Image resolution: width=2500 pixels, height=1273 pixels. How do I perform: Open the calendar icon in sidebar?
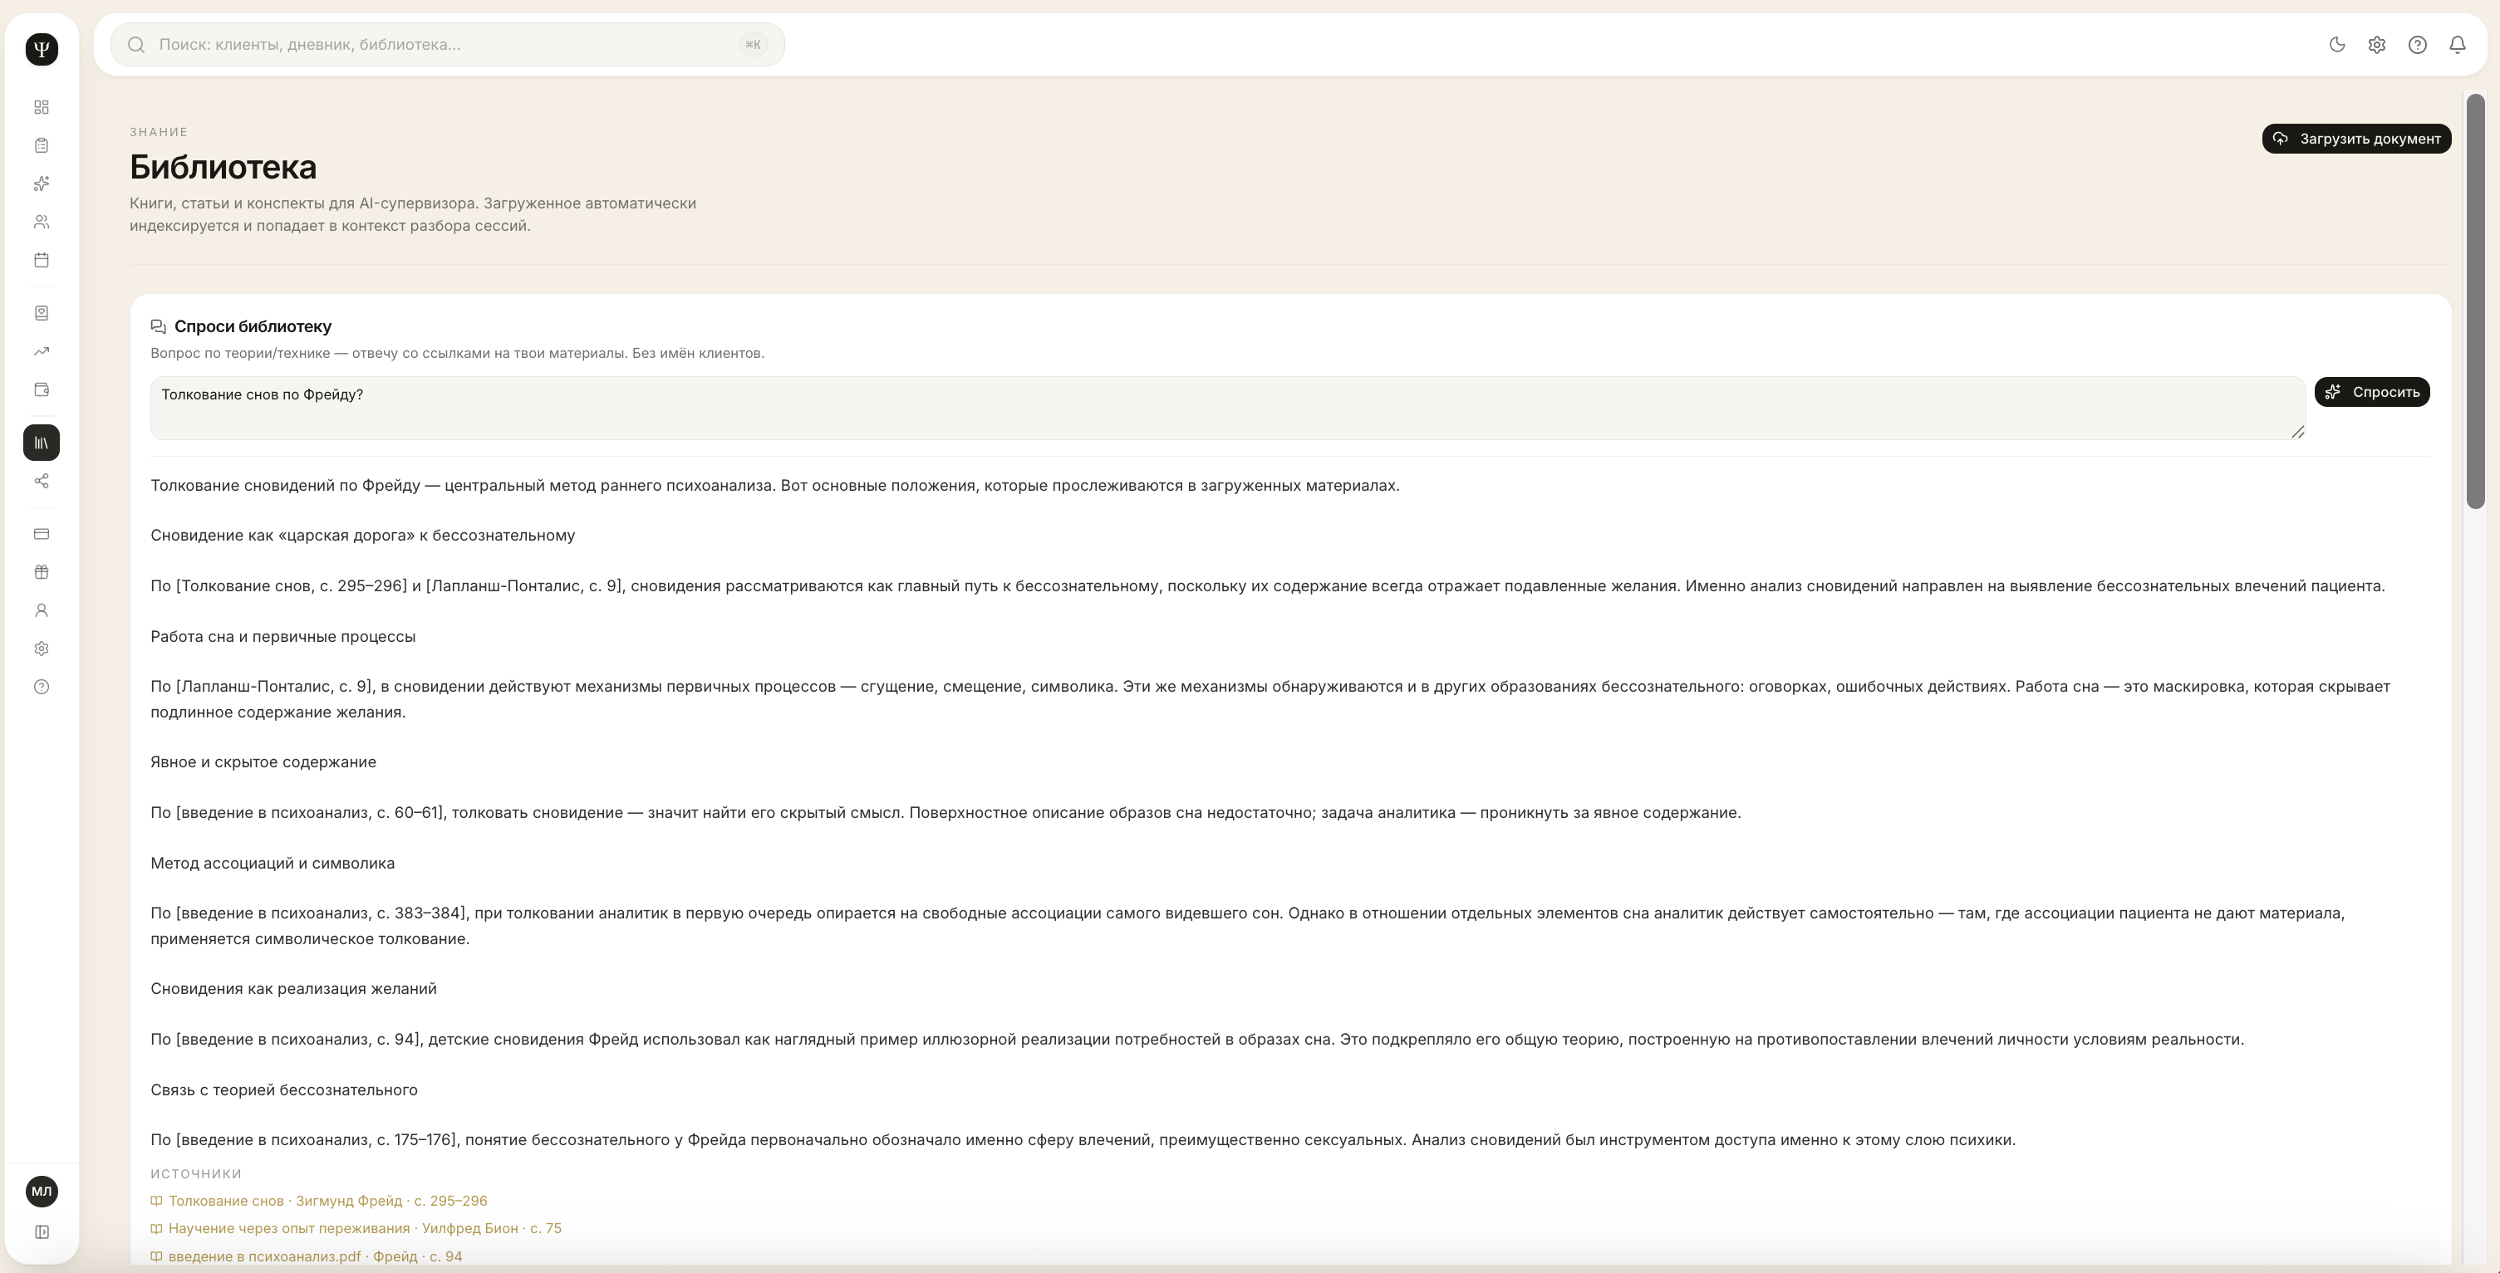(42, 260)
